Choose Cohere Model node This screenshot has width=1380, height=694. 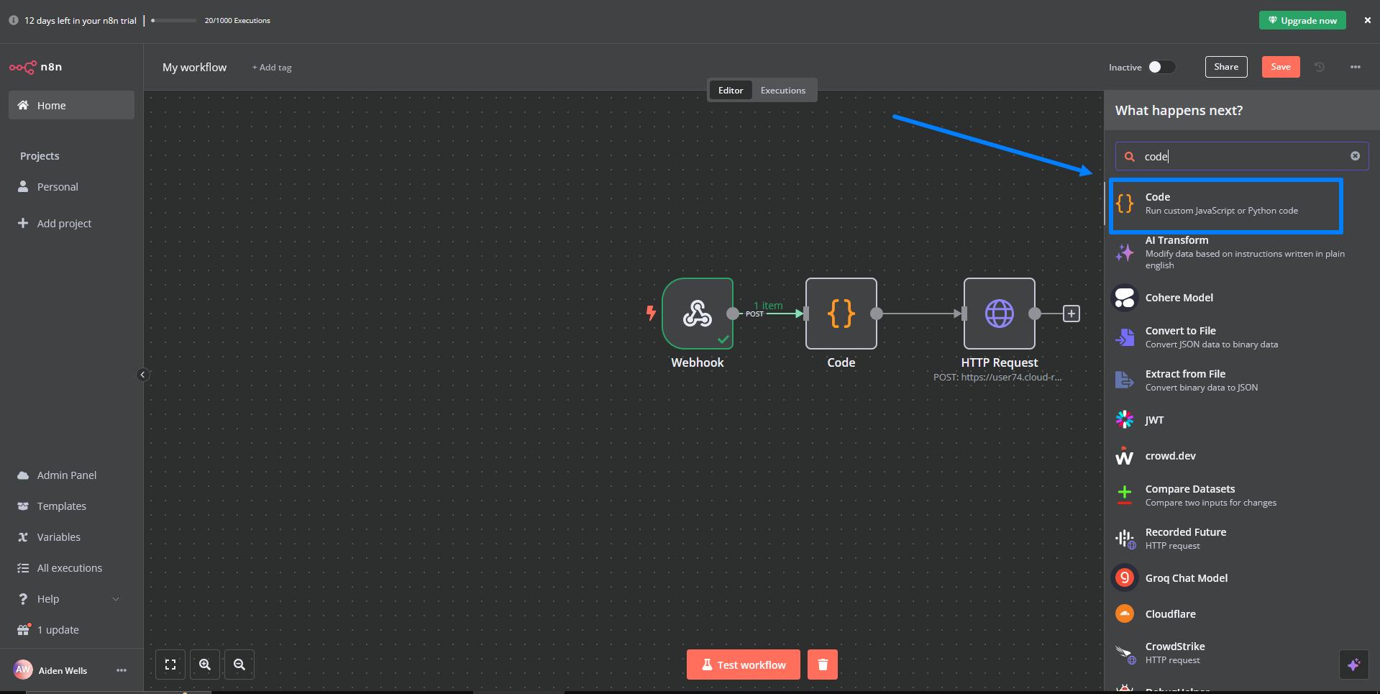tap(1242, 298)
